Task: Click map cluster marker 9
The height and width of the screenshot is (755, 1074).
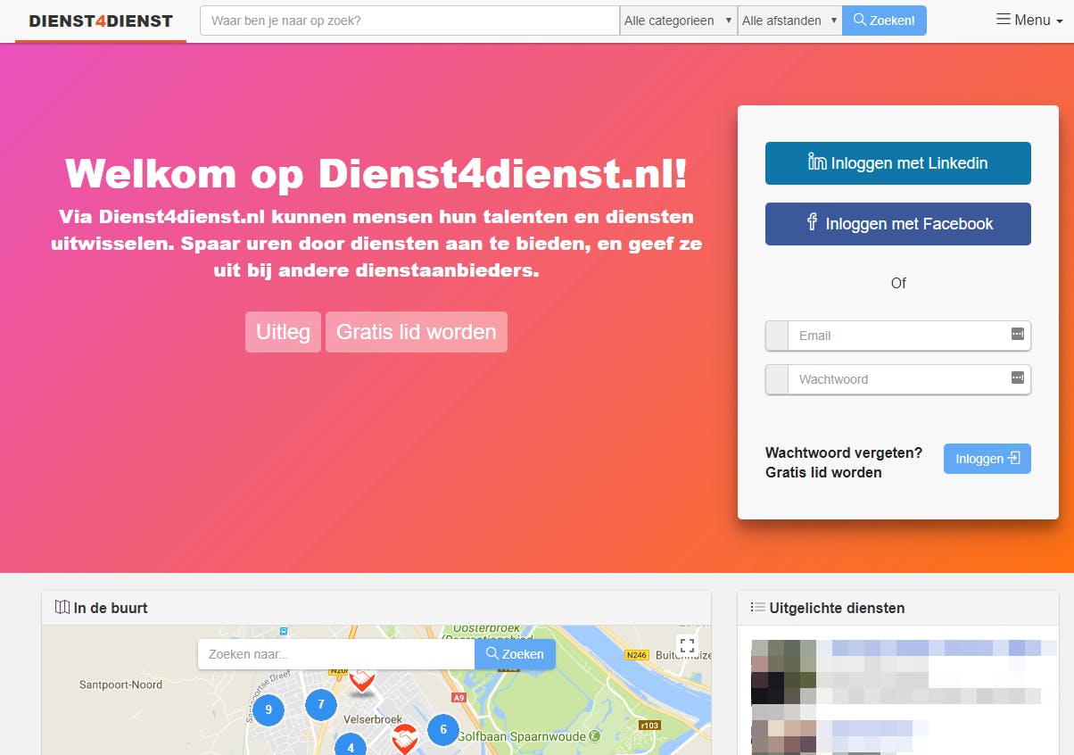Action: pyautogui.click(x=268, y=710)
